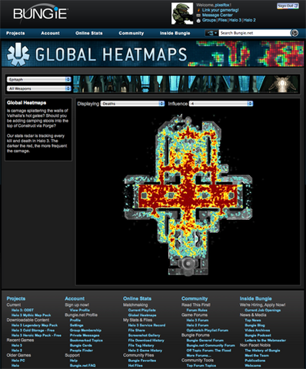The width and height of the screenshot is (306, 369).
Task: Click the footer Projects heading
Action: [x=16, y=298]
